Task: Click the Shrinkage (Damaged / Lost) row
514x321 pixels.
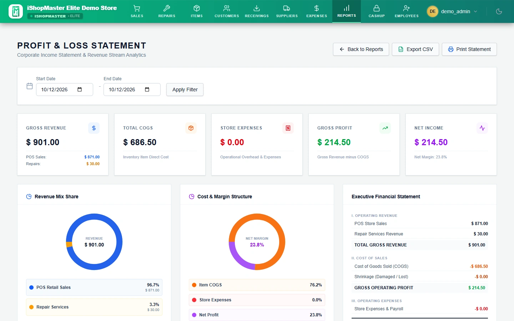Action: tap(420, 277)
